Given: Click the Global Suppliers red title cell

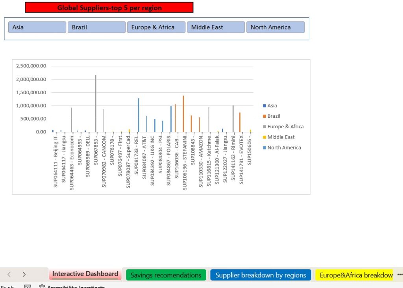Looking at the screenshot, I should point(109,7).
